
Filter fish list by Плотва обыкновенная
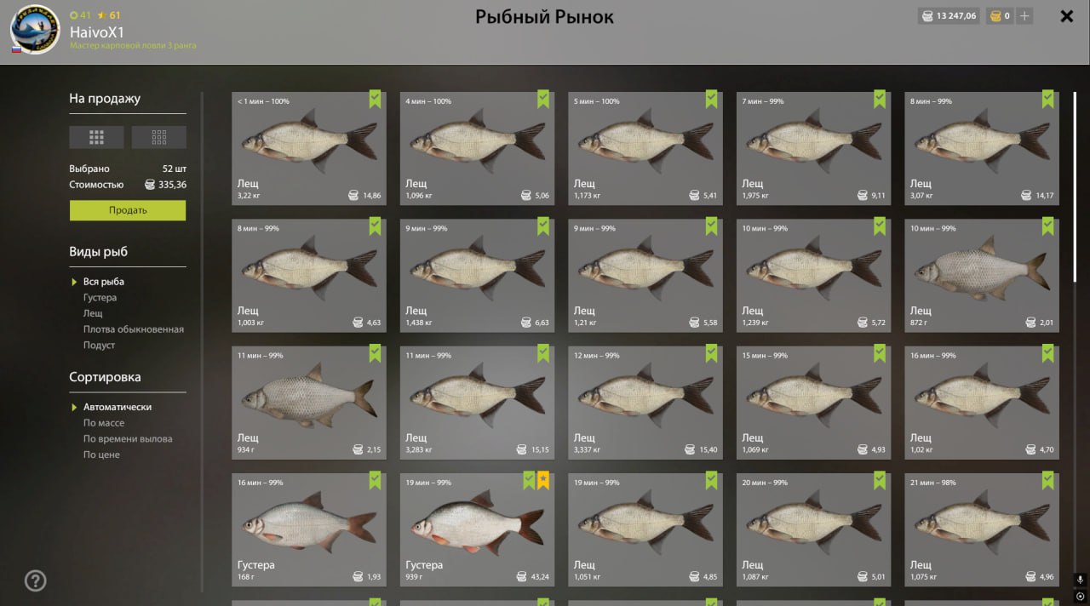(133, 329)
